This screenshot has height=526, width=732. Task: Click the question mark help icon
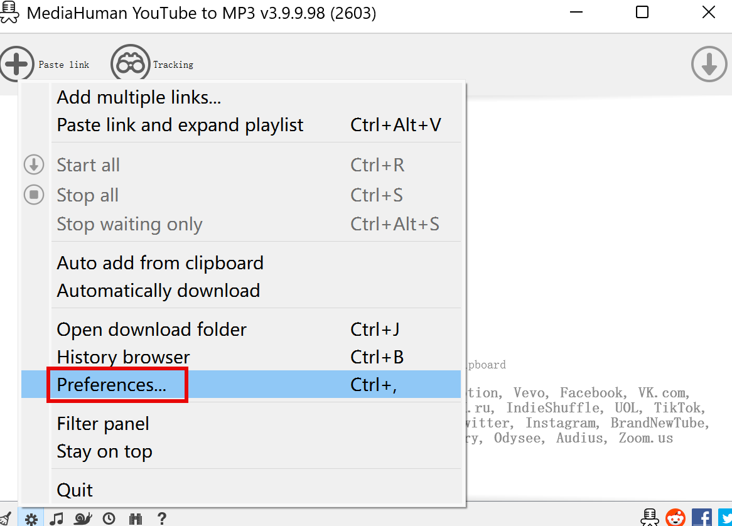point(161,518)
